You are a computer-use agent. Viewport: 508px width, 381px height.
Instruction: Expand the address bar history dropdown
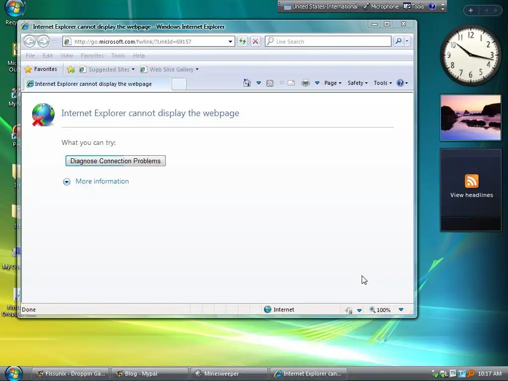click(x=230, y=42)
